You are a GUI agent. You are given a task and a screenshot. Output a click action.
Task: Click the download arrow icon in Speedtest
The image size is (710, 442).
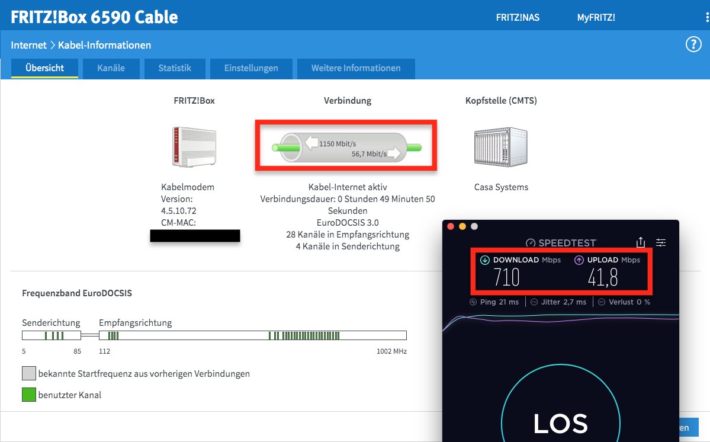click(x=484, y=260)
